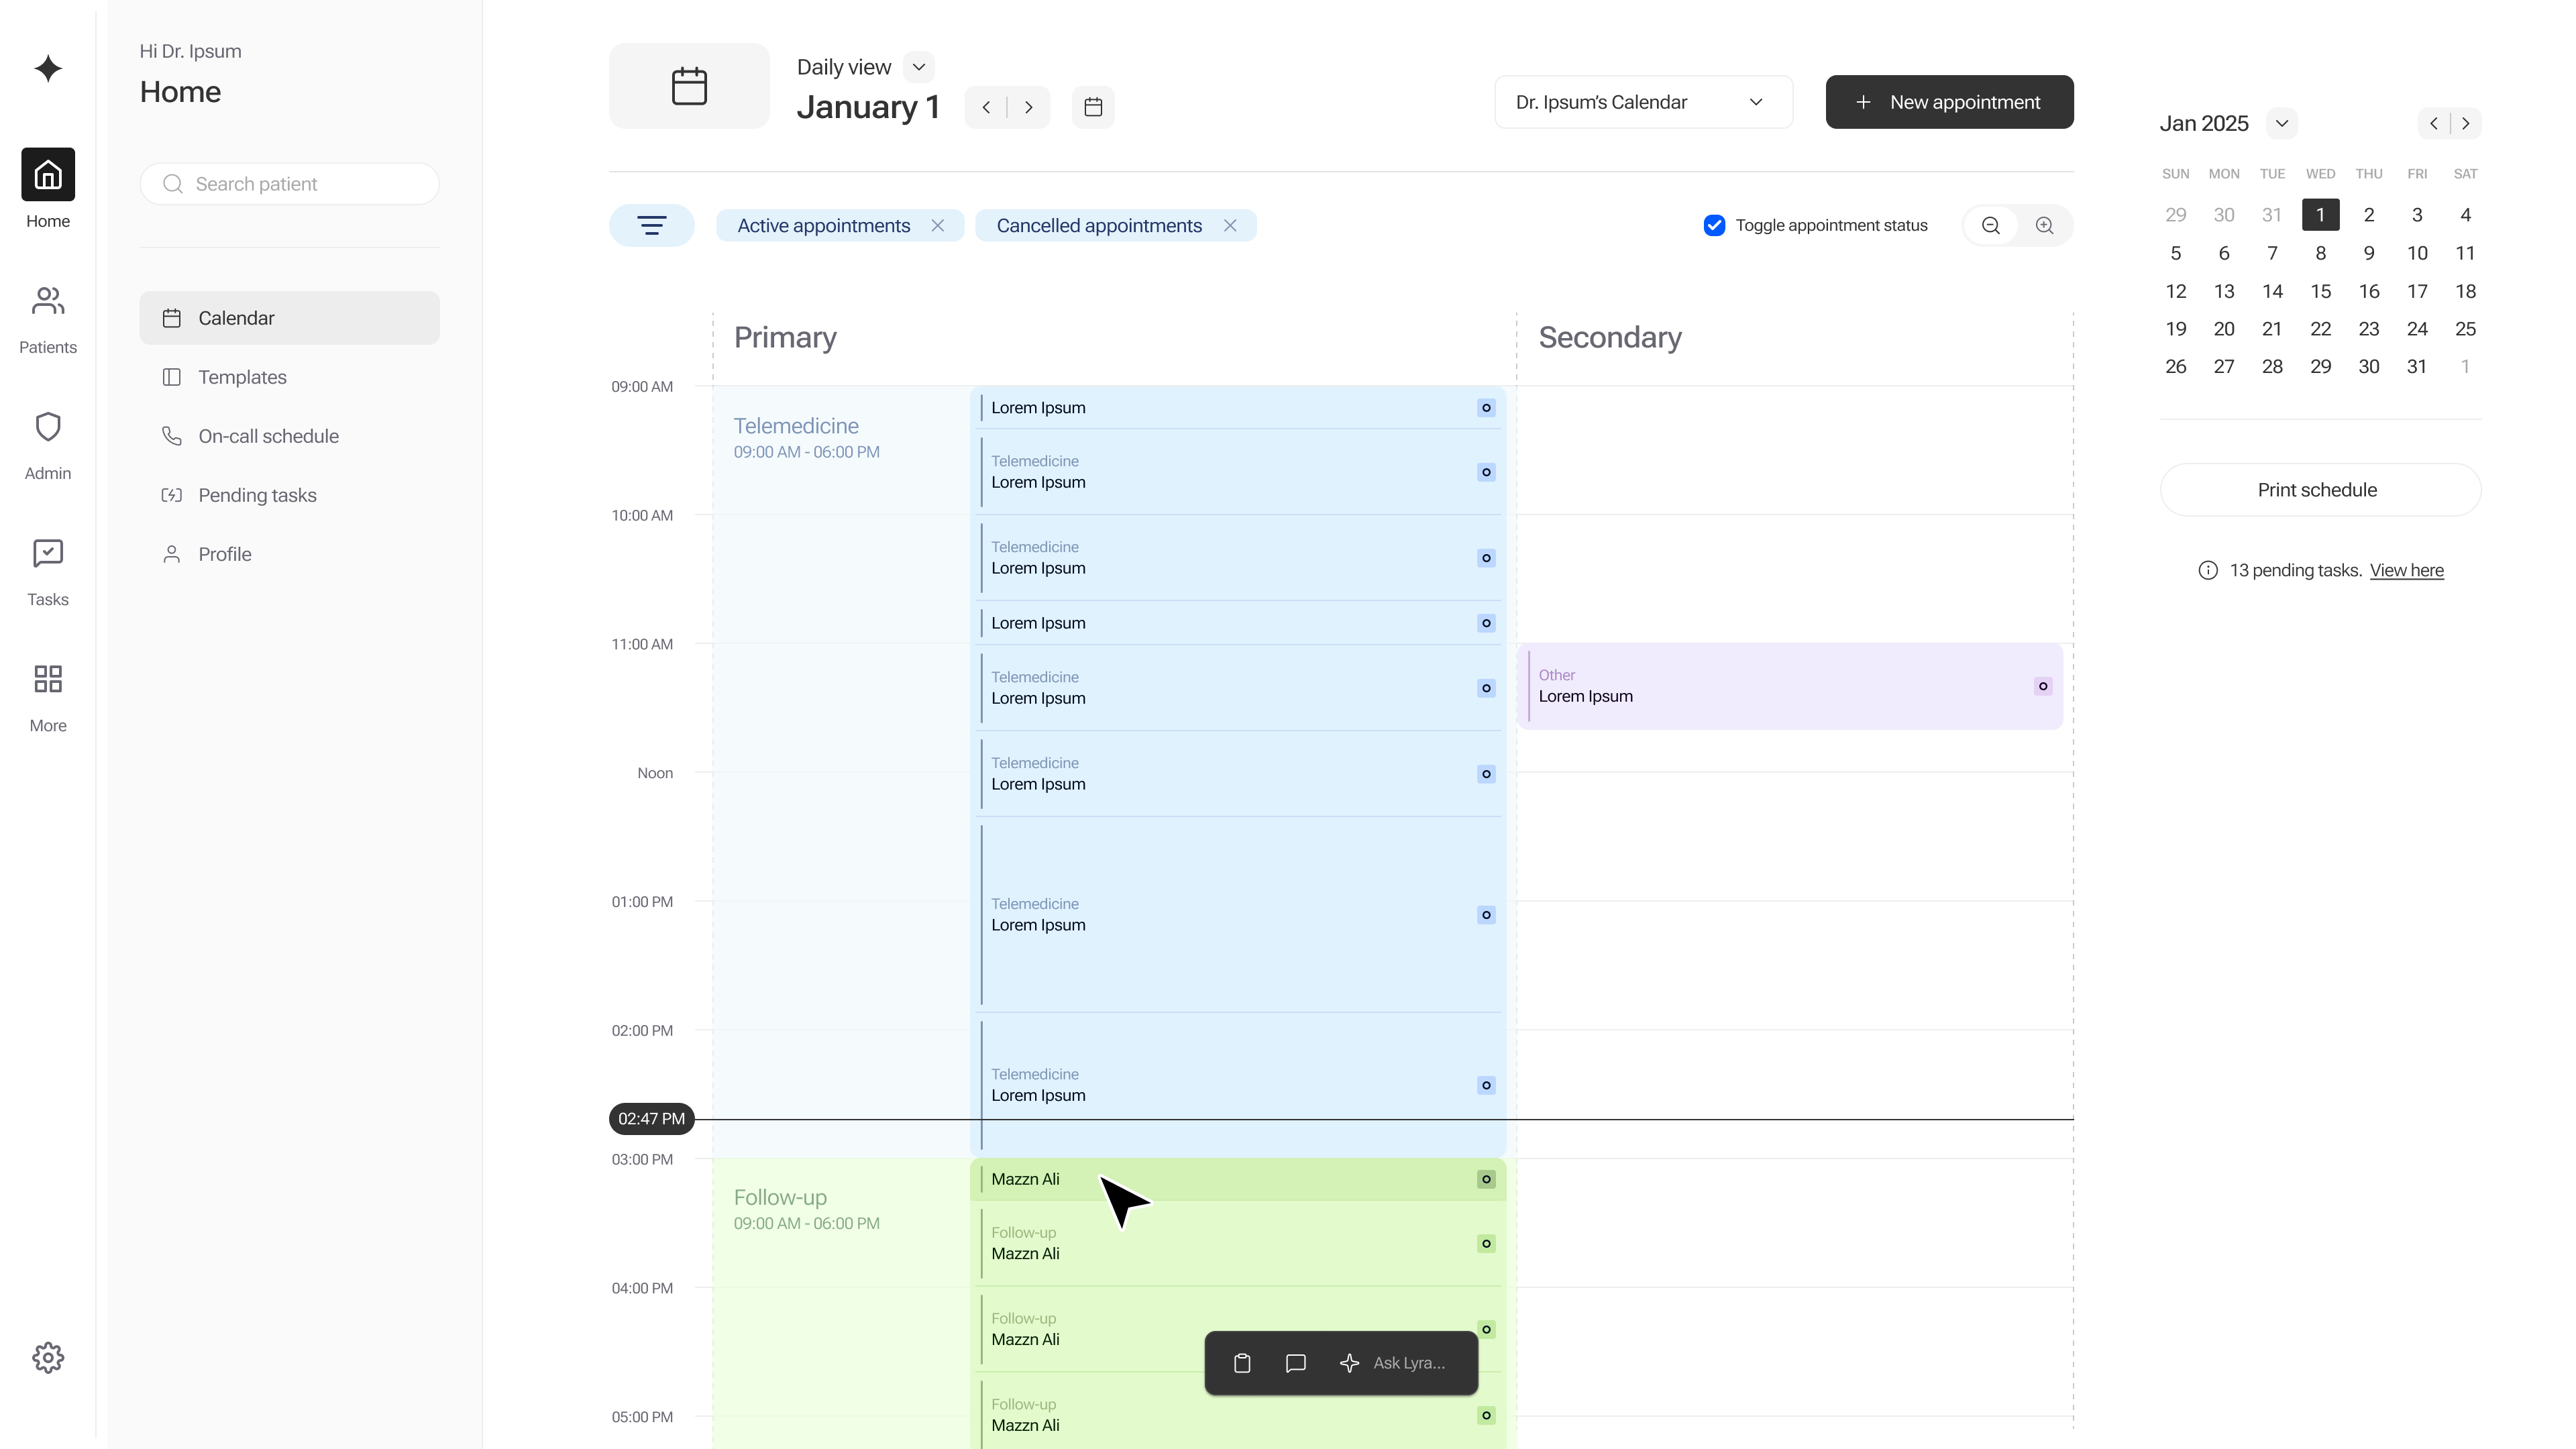Expand the Jan 2025 month dropdown
This screenshot has width=2576, height=1449.
coord(2282,123)
